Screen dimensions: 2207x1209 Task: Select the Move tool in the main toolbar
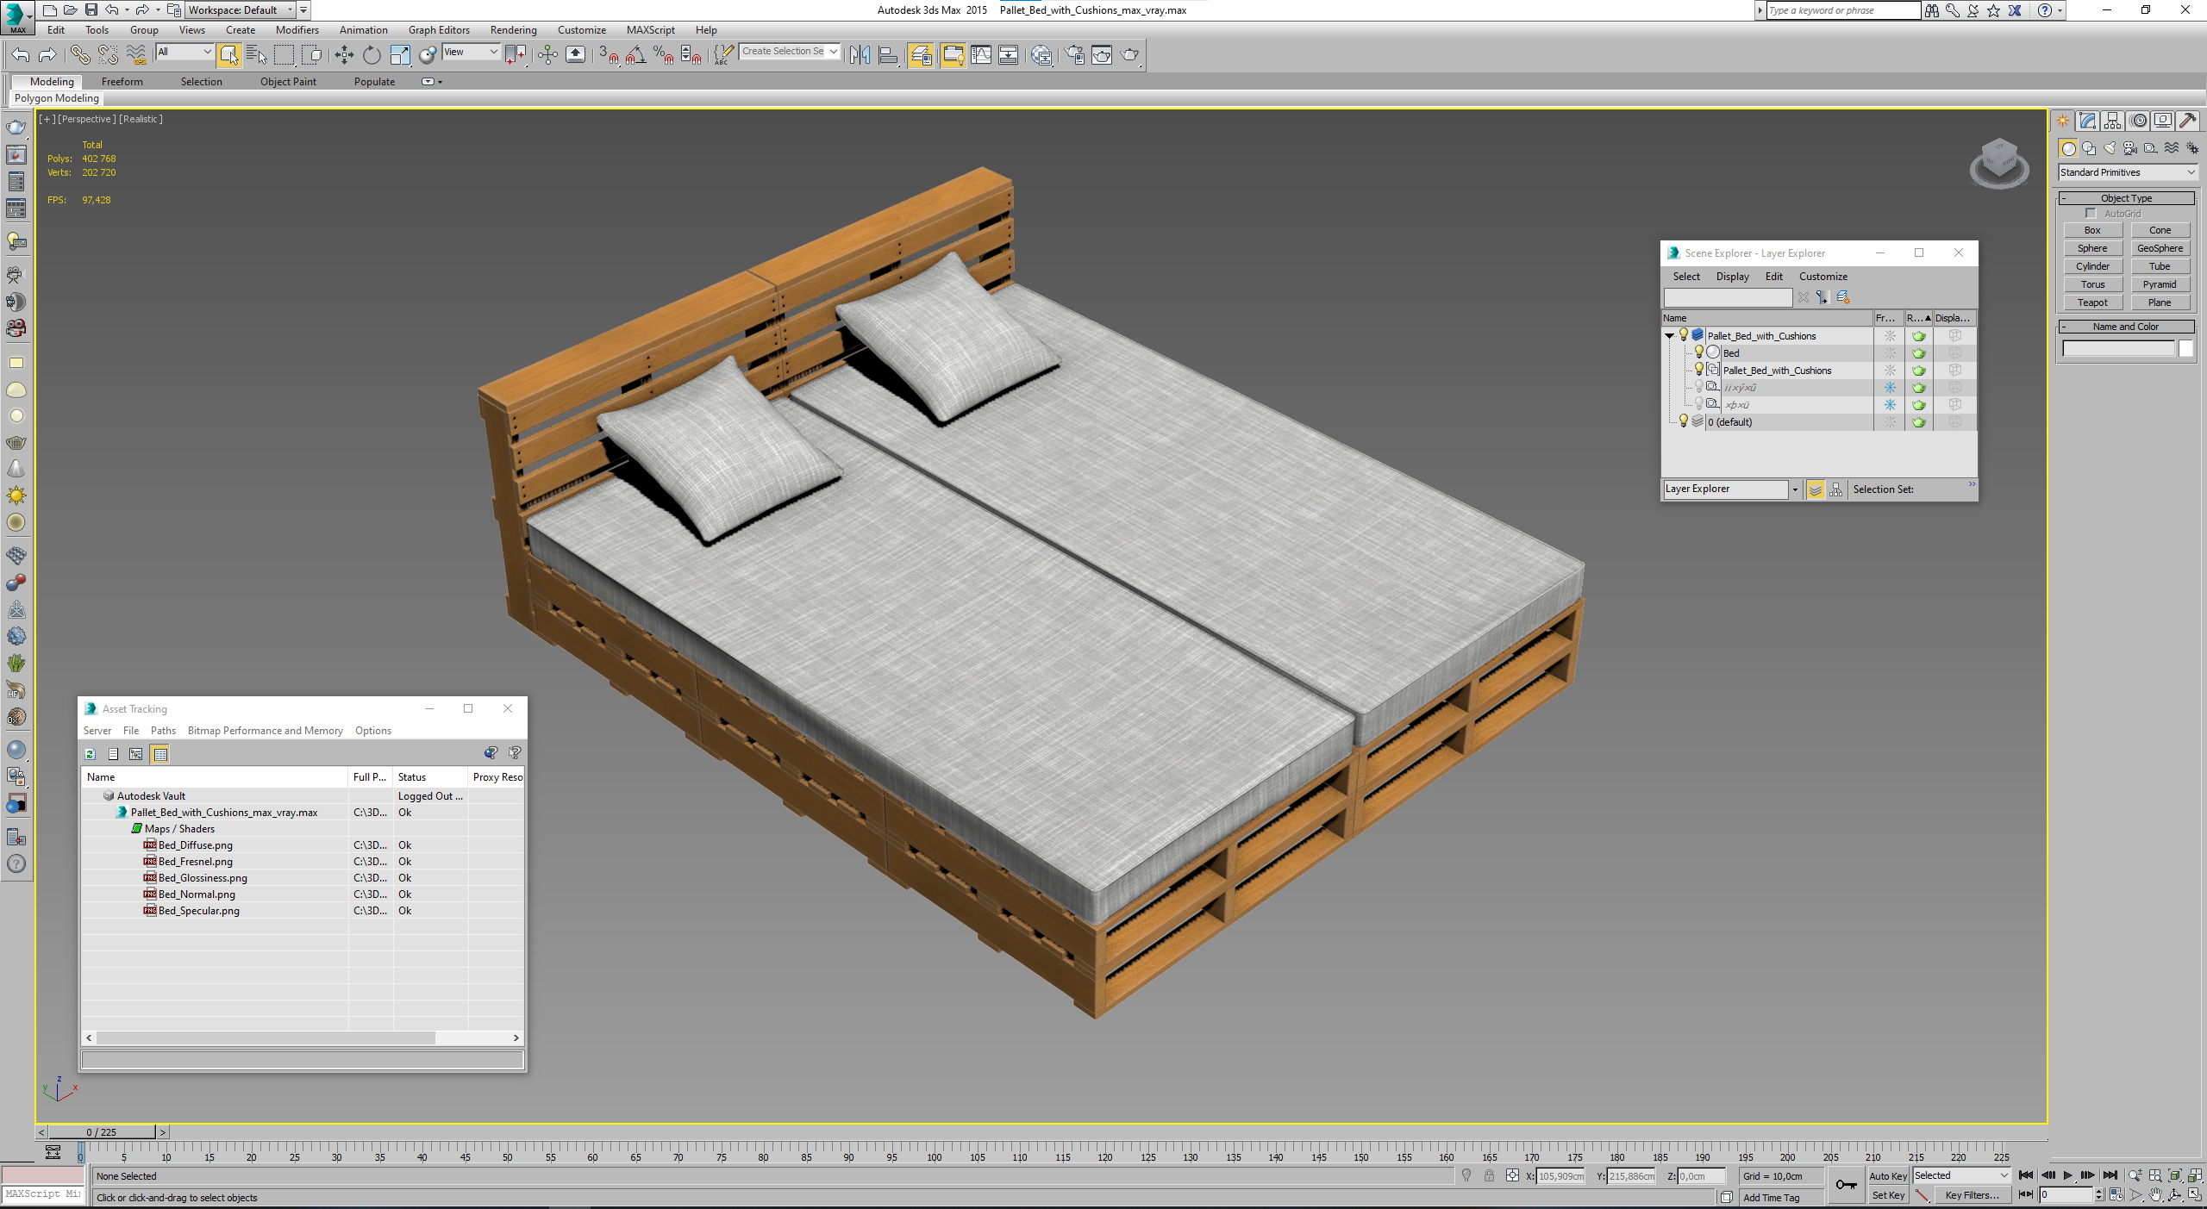(344, 55)
